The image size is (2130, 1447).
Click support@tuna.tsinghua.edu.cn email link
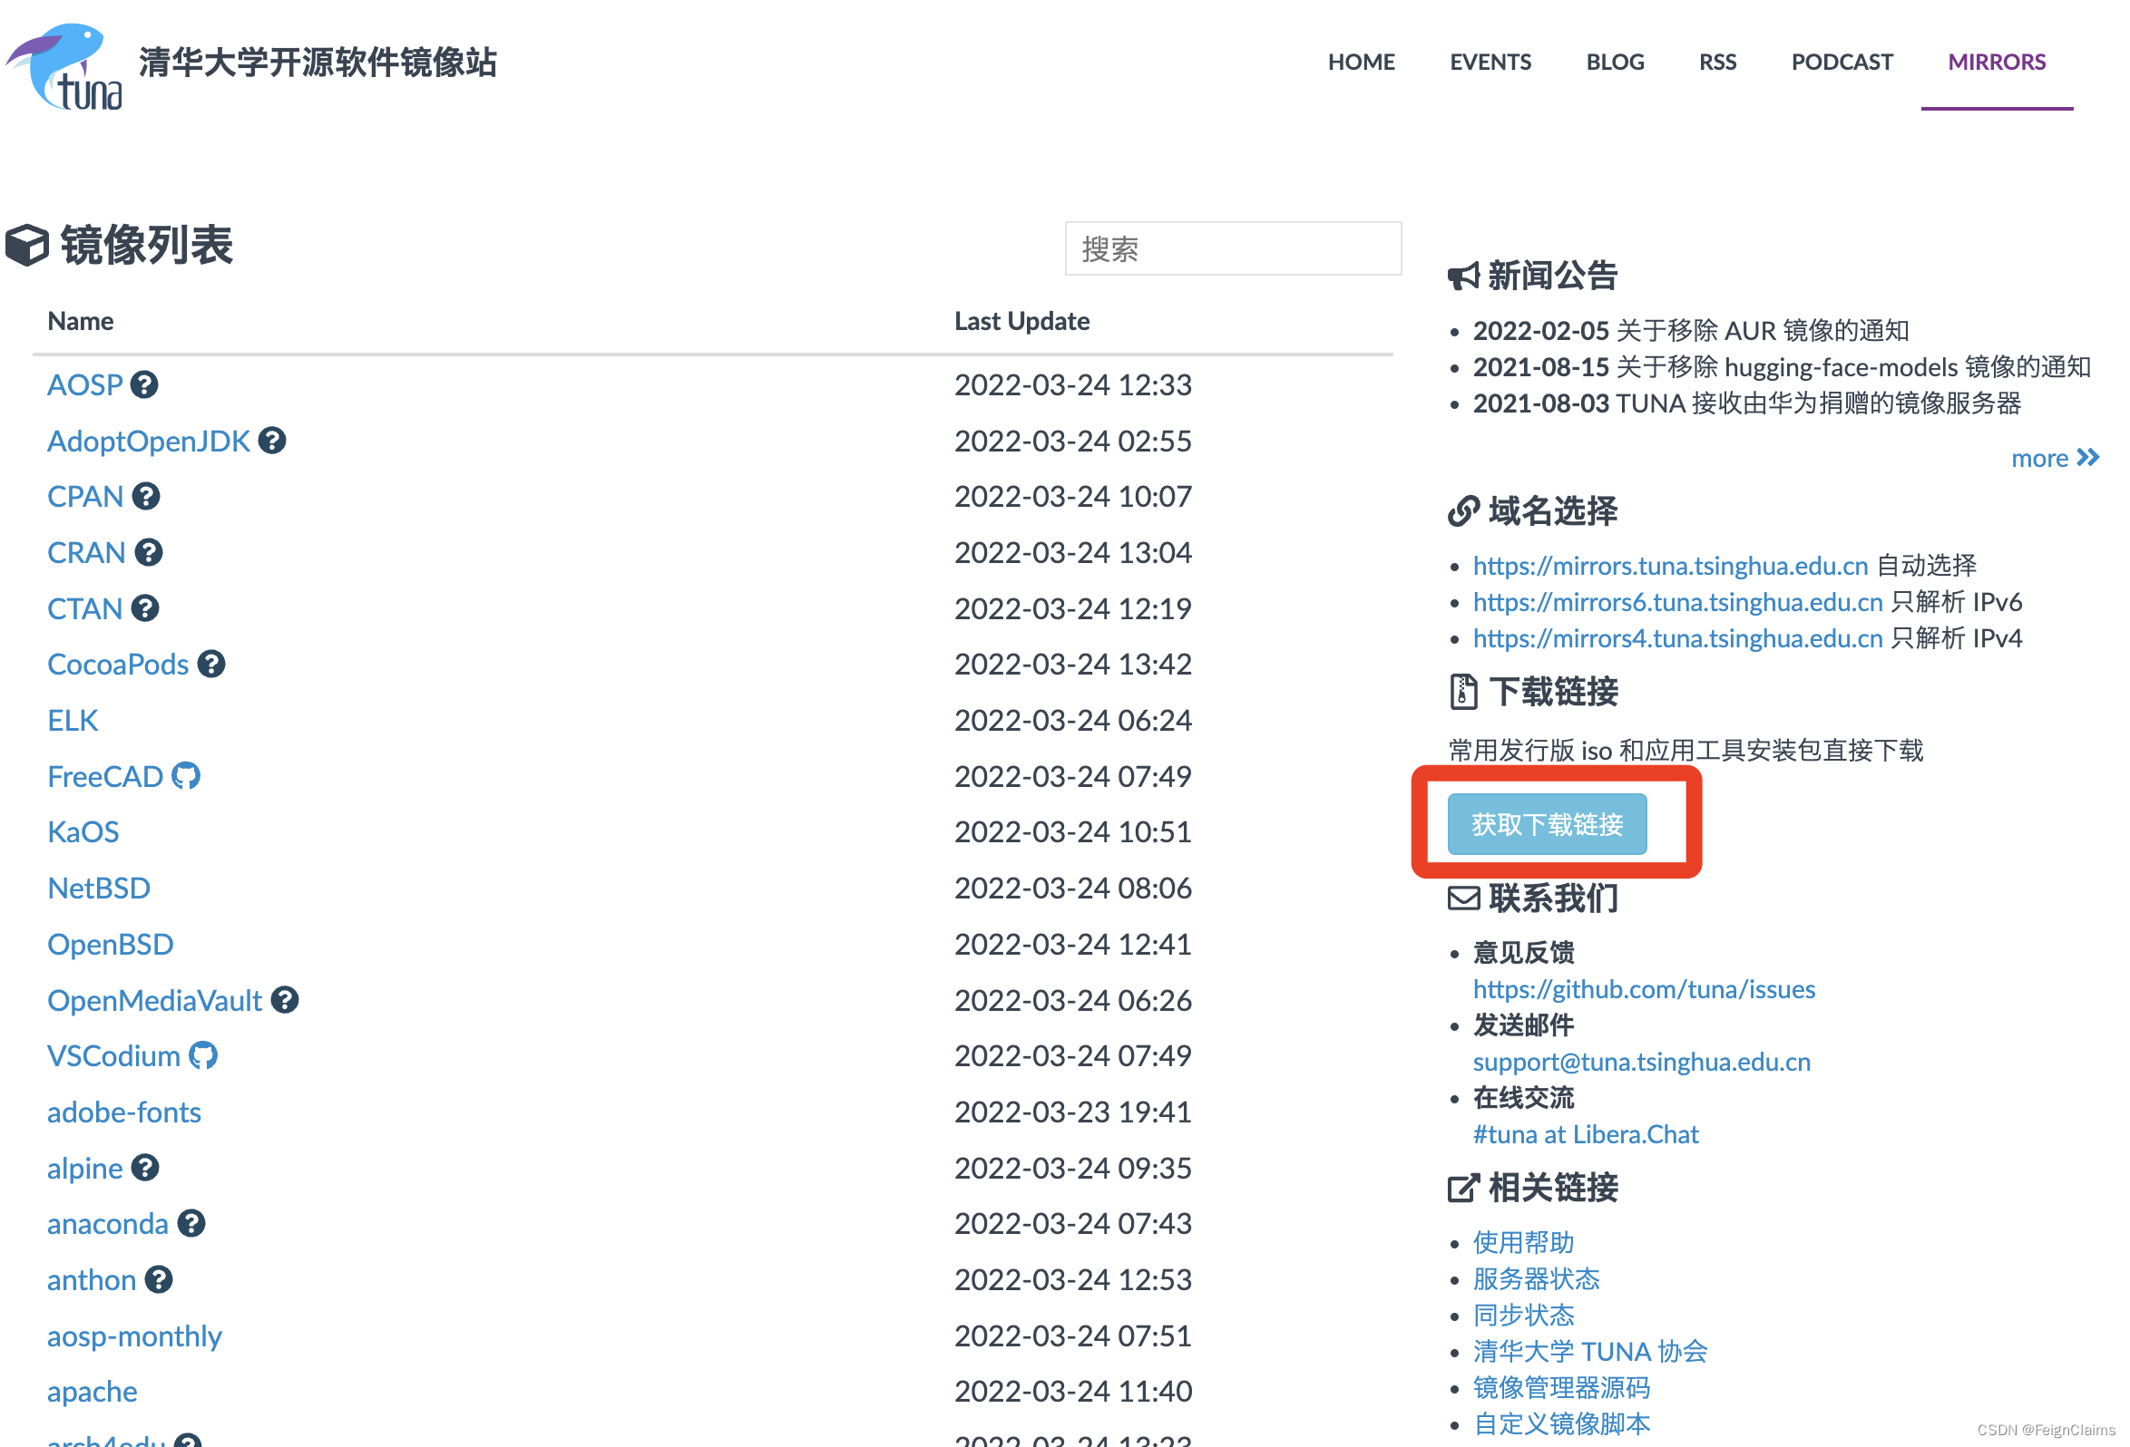click(1641, 1062)
